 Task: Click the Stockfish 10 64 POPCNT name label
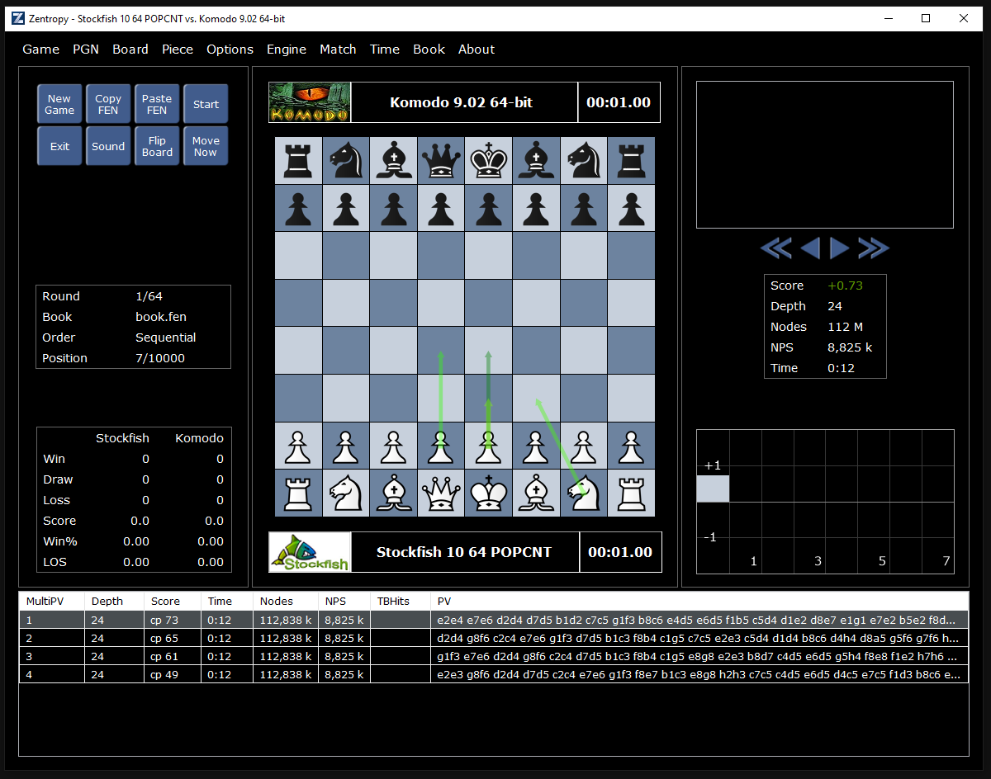(464, 552)
